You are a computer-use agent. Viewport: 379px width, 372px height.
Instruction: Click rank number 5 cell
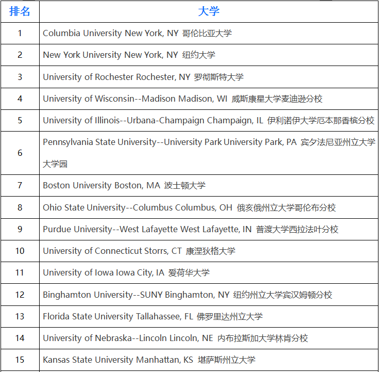pos(20,120)
